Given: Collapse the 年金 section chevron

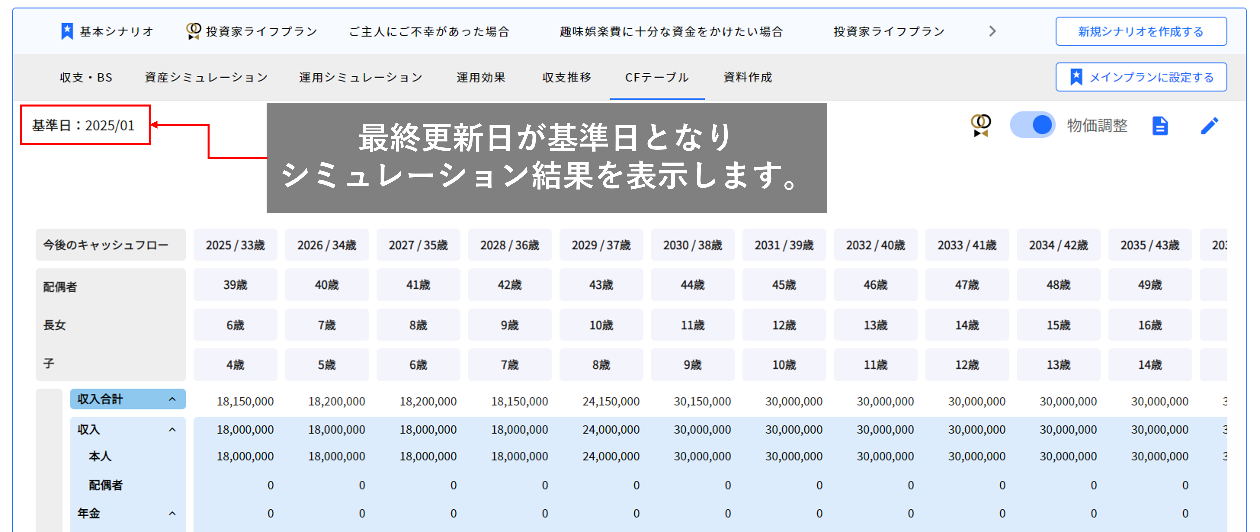Looking at the screenshot, I should (x=172, y=513).
